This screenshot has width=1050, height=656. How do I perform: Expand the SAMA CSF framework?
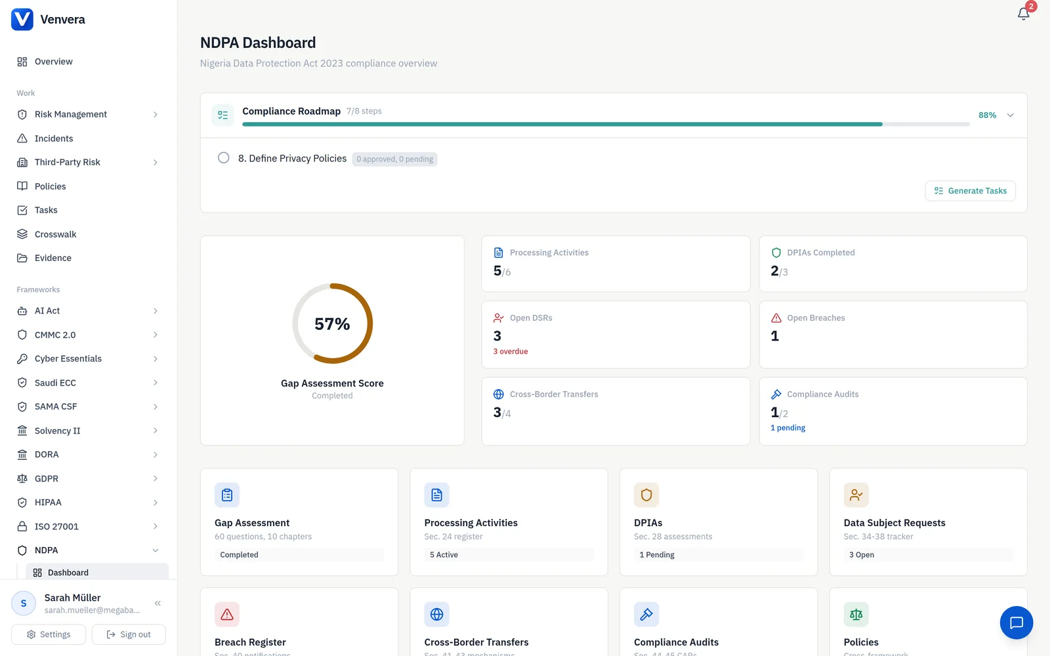156,407
